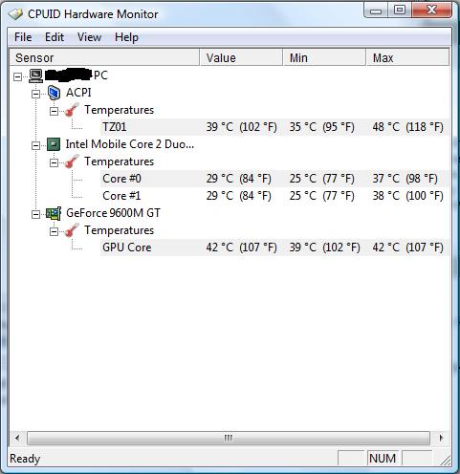Click the Sensor column header

104,57
